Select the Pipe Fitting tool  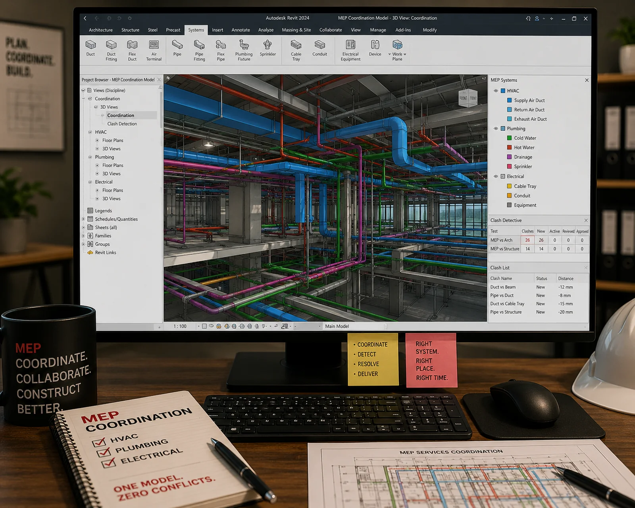[x=199, y=50]
